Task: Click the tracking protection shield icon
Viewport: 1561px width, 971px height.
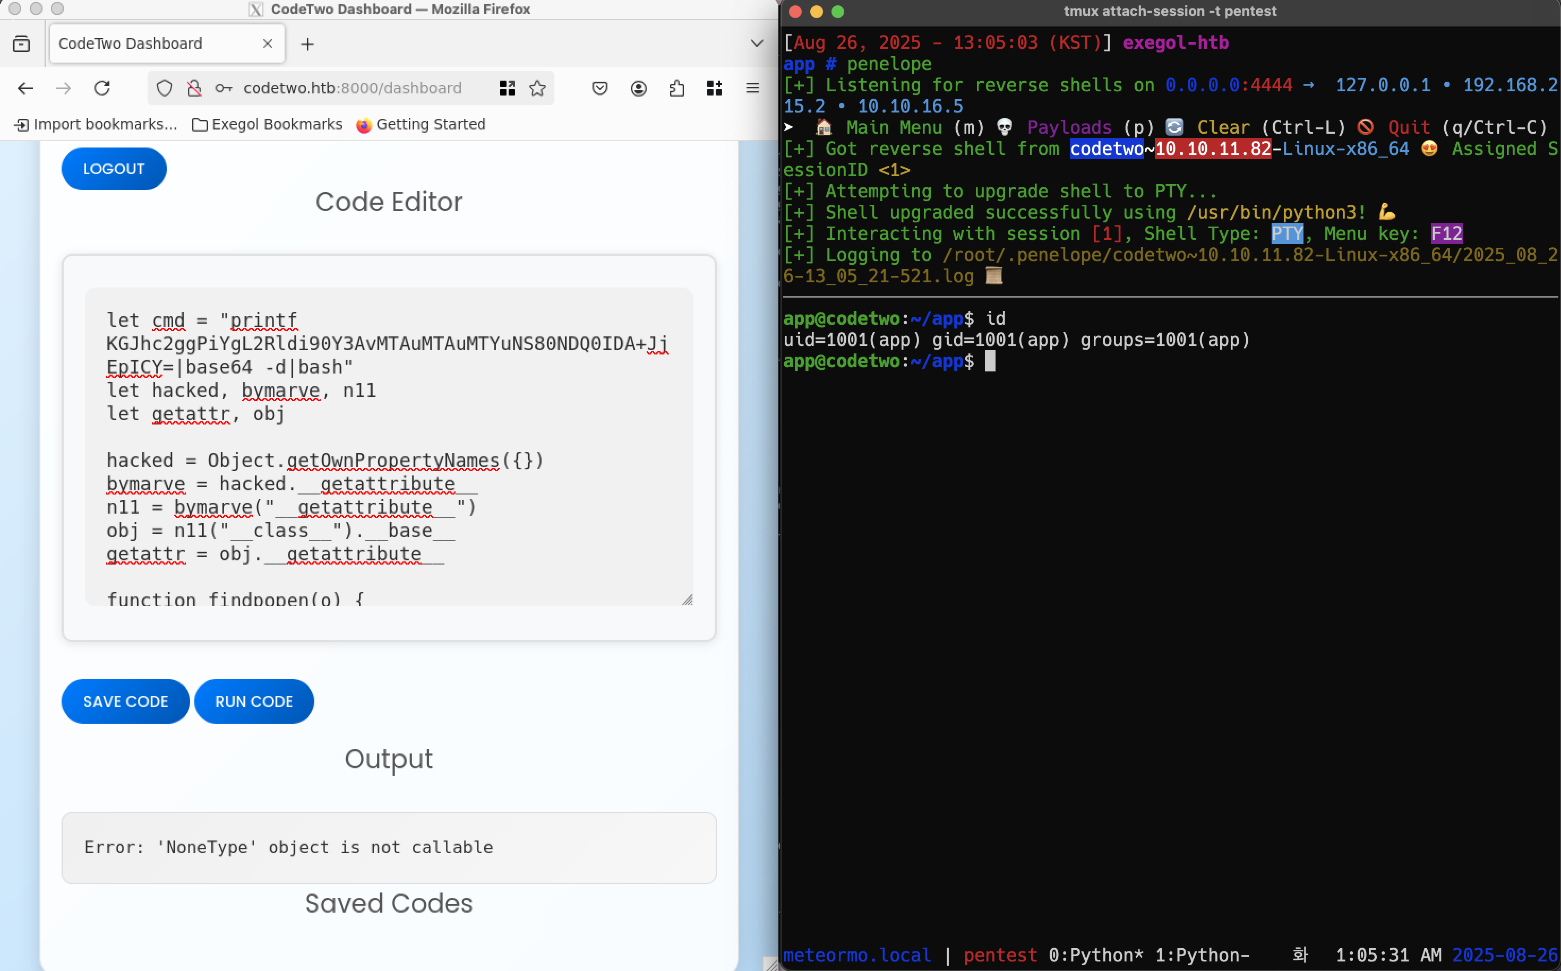Action: click(165, 88)
